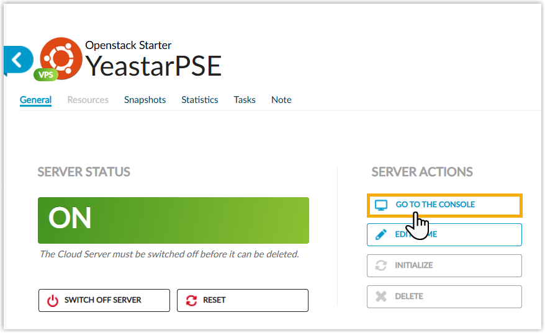Open the General tab

coord(35,100)
